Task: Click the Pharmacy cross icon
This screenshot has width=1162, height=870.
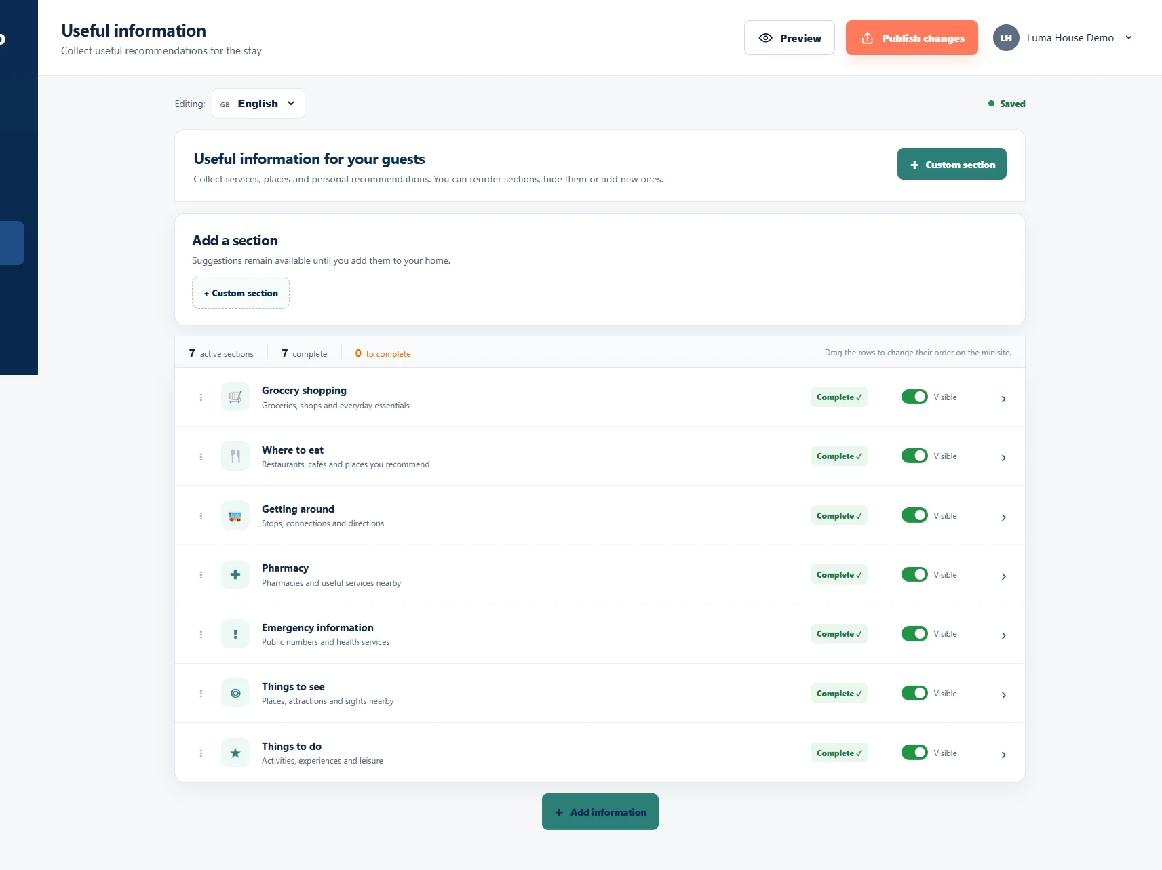Action: 235,575
